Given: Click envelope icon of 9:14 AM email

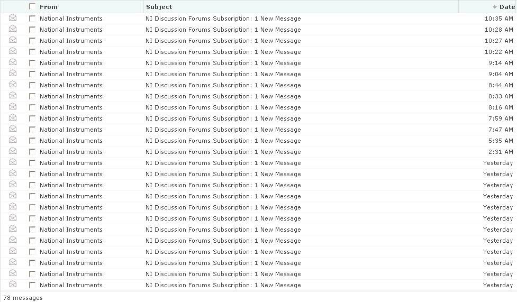Looking at the screenshot, I should (13, 62).
